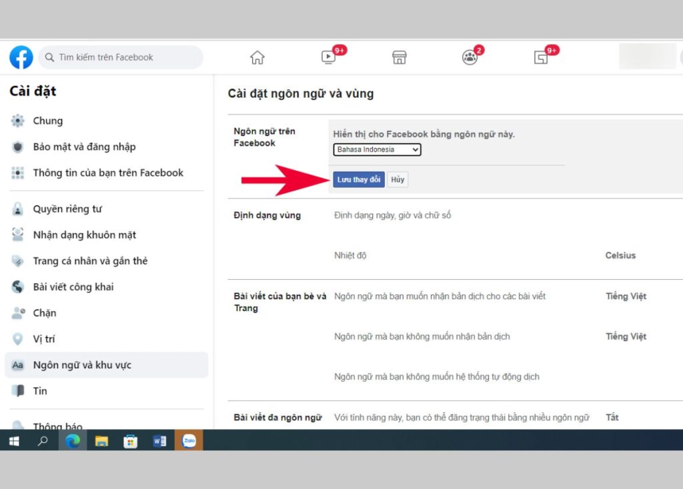Screen dimensions: 683x489
Task: Select Chặn in the settings sidebar
Action: tap(45, 313)
